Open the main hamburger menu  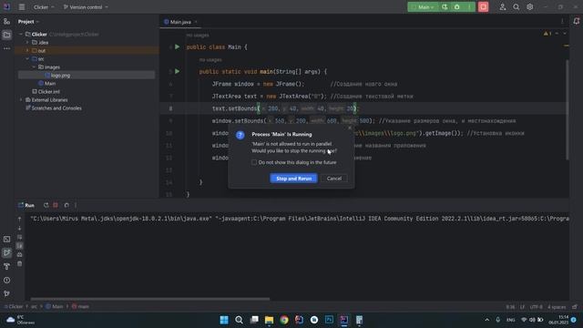tap(22, 7)
